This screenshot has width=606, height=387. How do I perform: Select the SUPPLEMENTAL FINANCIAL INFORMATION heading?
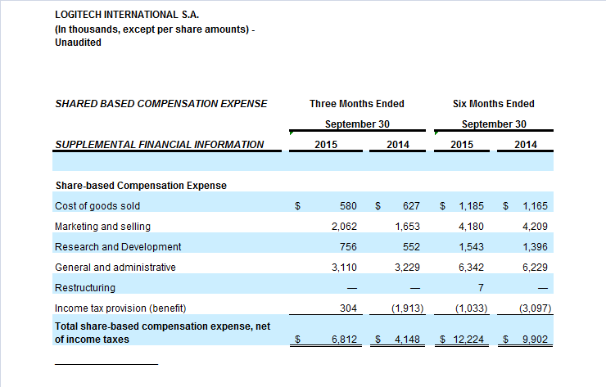click(x=159, y=145)
